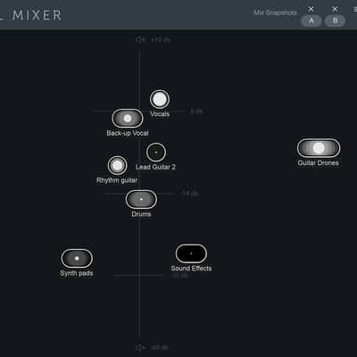Screen dimensions: 357x357
Task: Clear snapshot B with its X
Action: (x=335, y=9)
